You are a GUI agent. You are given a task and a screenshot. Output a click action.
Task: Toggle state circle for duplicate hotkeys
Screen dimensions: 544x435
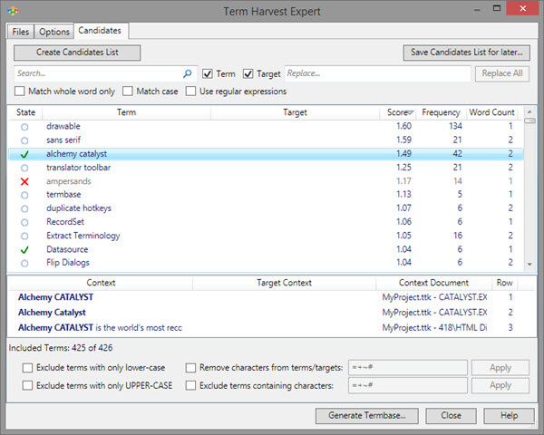(x=24, y=208)
